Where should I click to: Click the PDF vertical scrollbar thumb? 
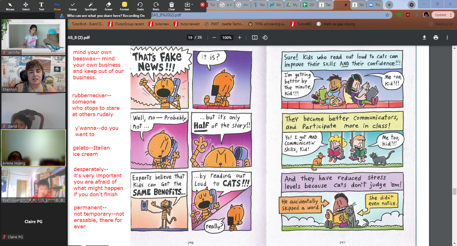(454, 191)
